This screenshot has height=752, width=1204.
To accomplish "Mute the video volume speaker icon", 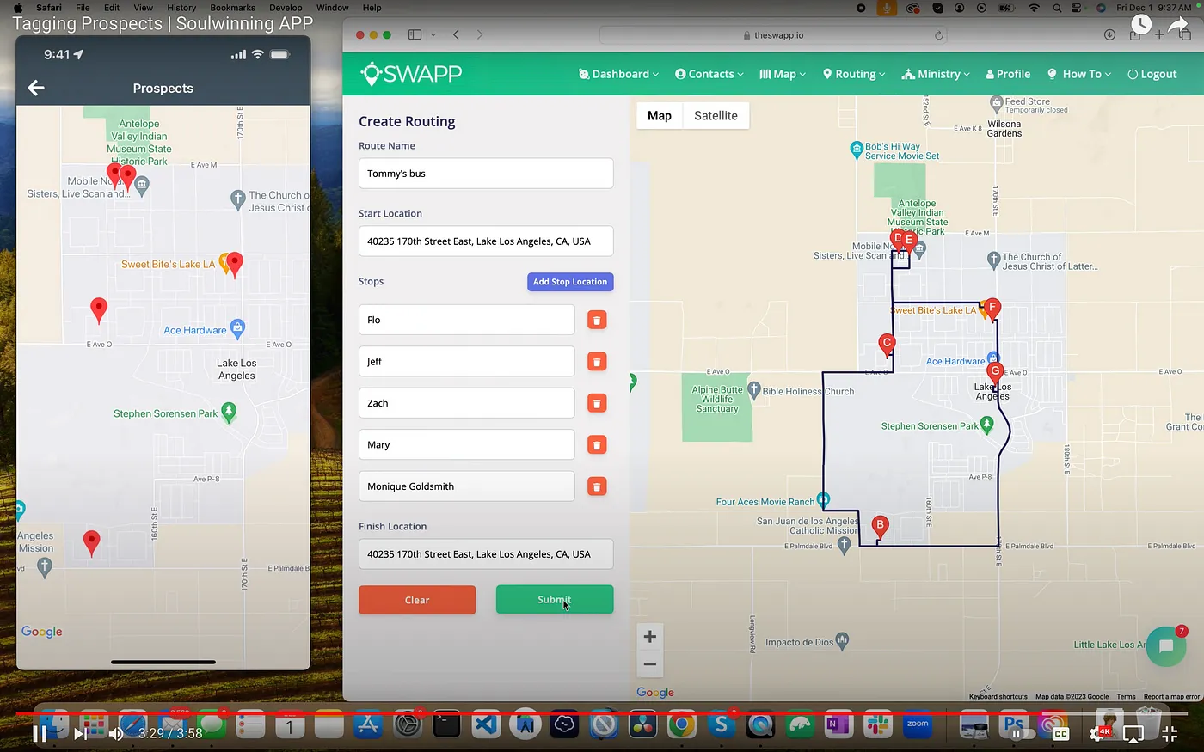I will [x=116, y=733].
